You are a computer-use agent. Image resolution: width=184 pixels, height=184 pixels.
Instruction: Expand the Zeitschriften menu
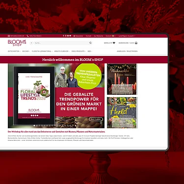pos(14,51)
